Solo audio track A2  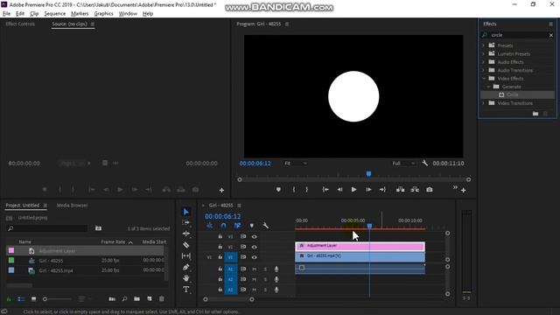point(265,279)
